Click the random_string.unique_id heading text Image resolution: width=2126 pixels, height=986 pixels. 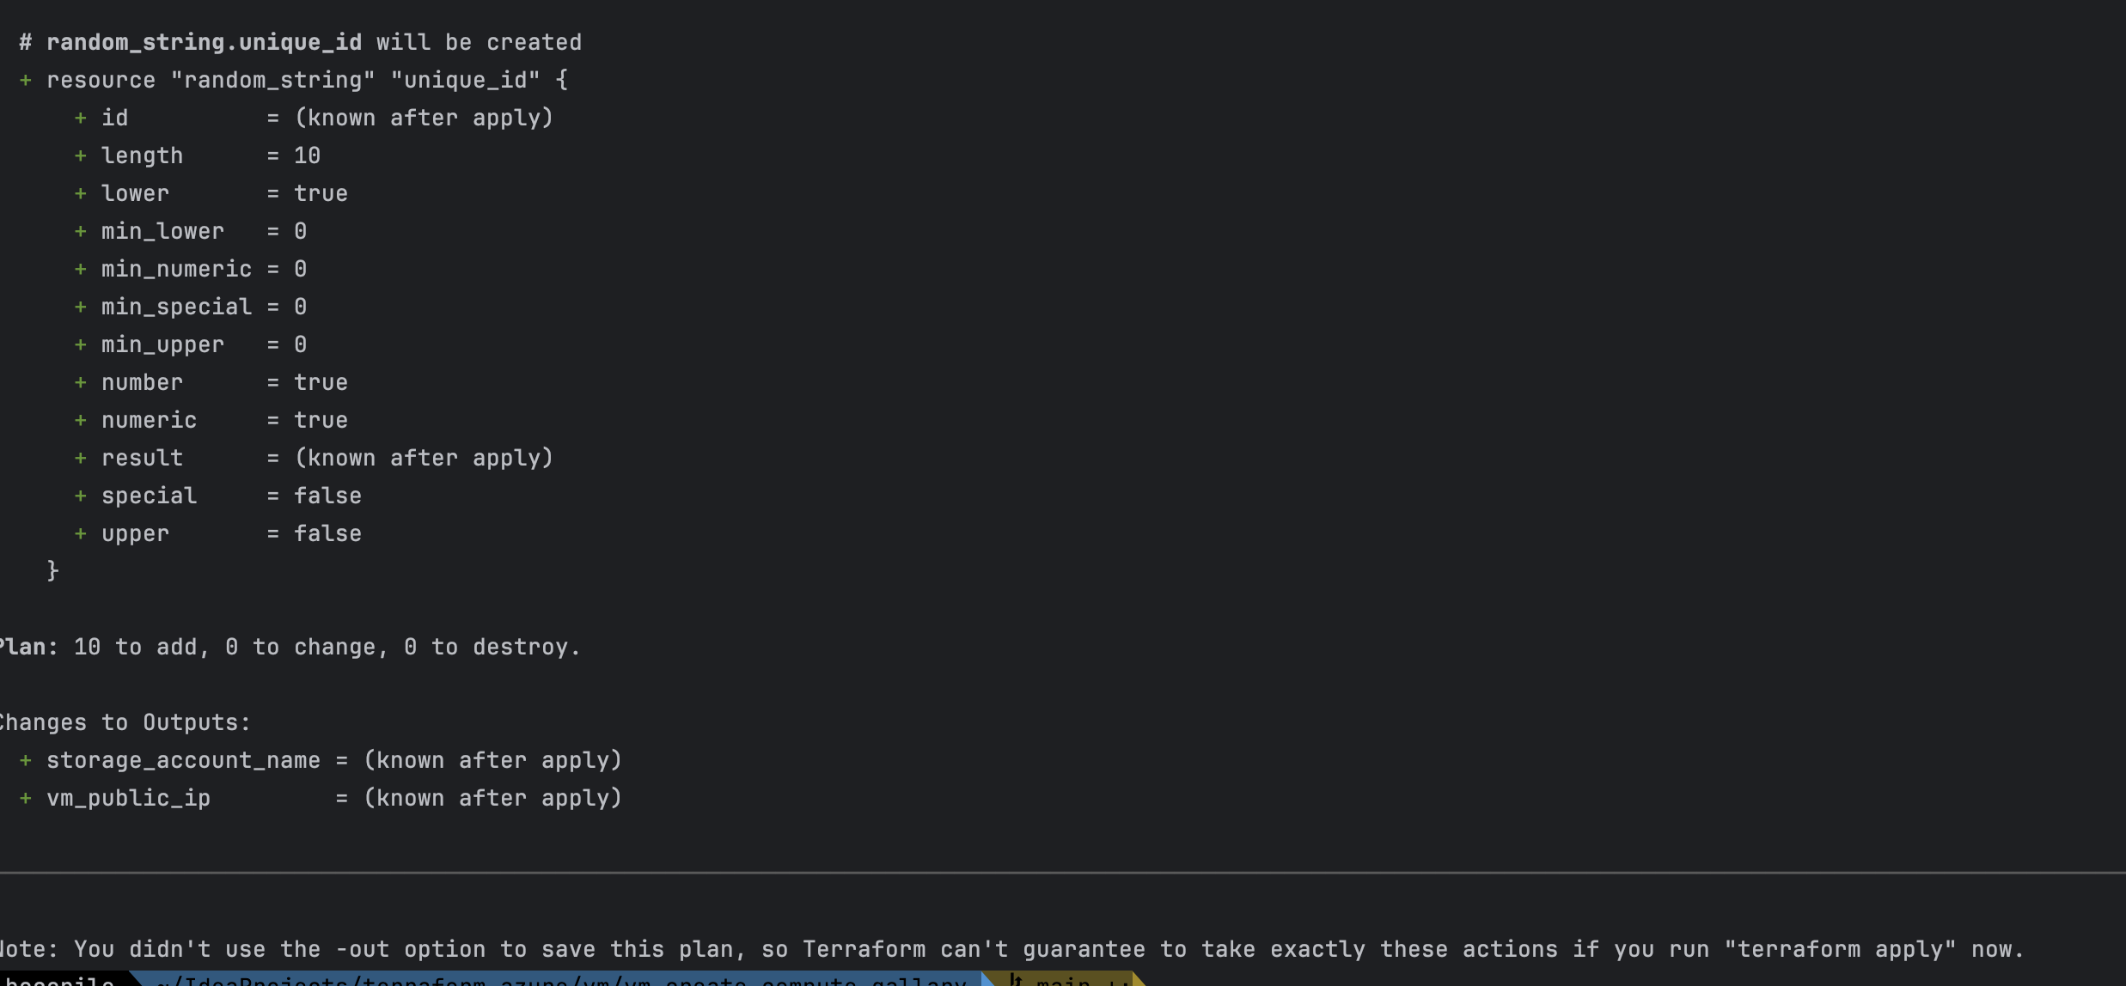click(205, 42)
